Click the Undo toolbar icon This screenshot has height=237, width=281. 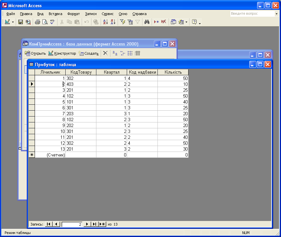click(x=87, y=22)
